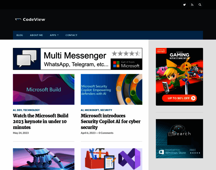Select AI category above Security Copilot article

82,110
